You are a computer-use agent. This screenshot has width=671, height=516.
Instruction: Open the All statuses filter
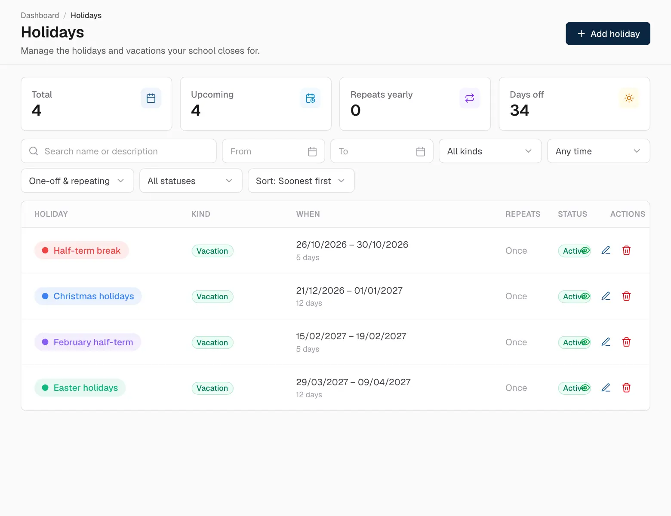click(x=191, y=181)
